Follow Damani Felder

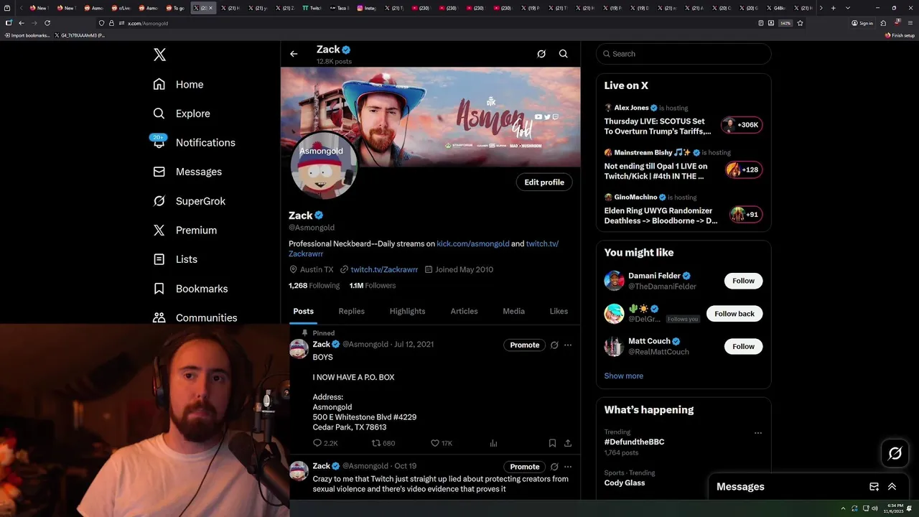point(743,281)
